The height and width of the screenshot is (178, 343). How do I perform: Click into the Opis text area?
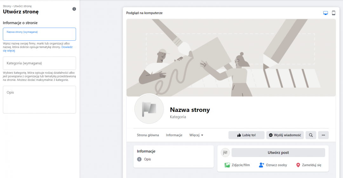(x=39, y=99)
